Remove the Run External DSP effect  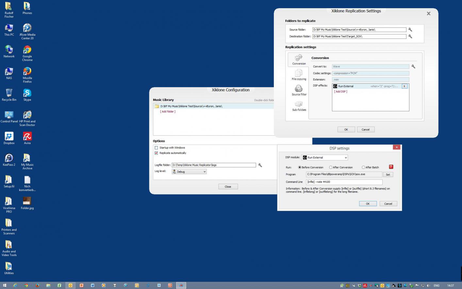point(404,86)
